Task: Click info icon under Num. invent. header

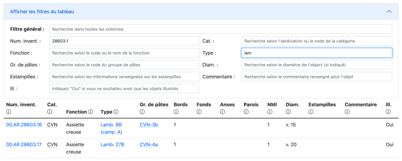Action: pos(9,112)
